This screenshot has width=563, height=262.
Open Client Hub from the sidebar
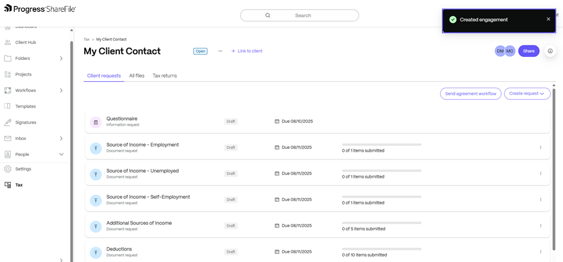26,42
